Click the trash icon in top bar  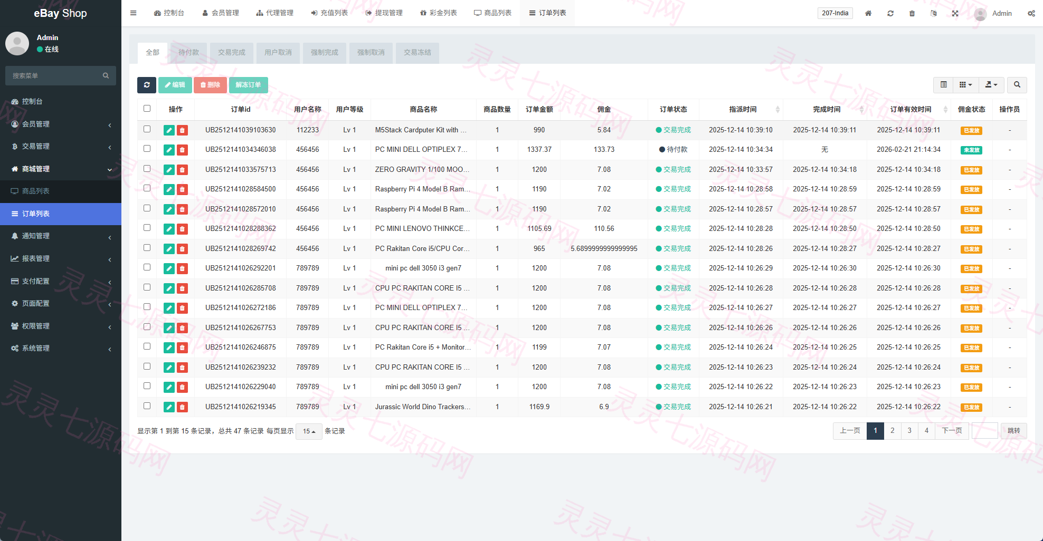tap(912, 13)
